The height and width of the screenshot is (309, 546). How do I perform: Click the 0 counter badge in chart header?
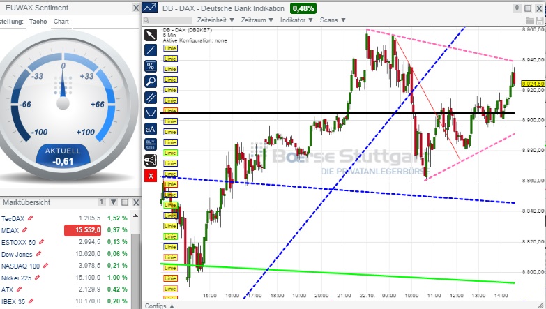click(x=517, y=8)
